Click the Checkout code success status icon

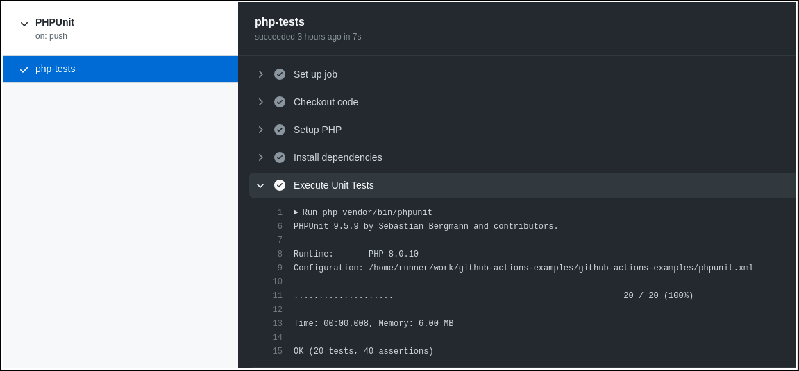click(280, 102)
